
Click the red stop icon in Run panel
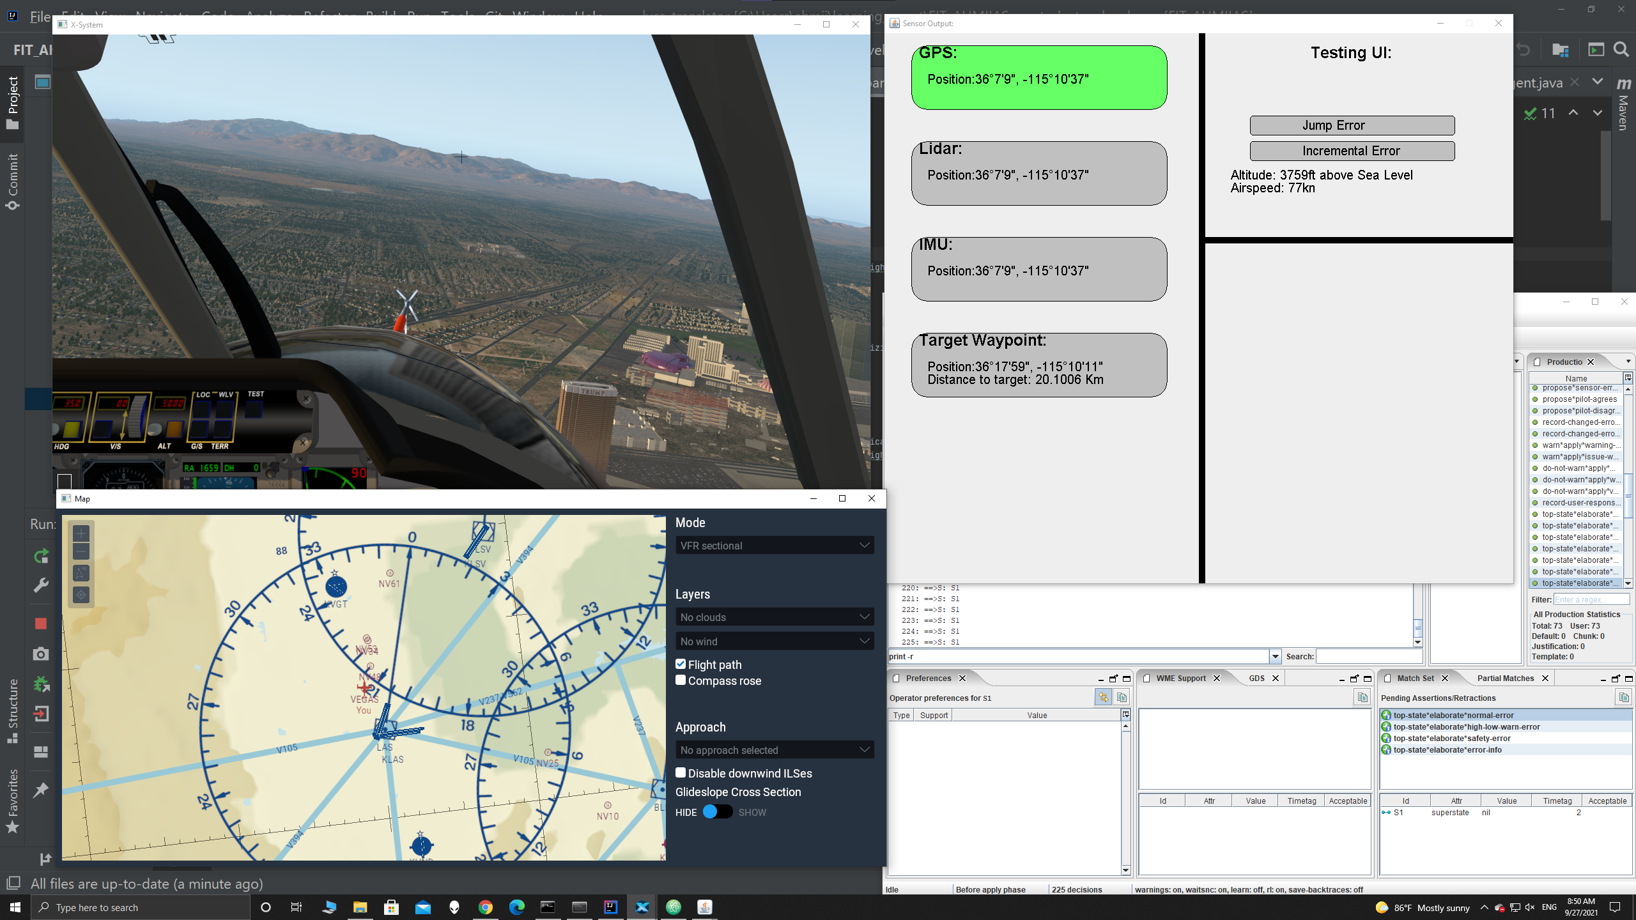coord(41,624)
